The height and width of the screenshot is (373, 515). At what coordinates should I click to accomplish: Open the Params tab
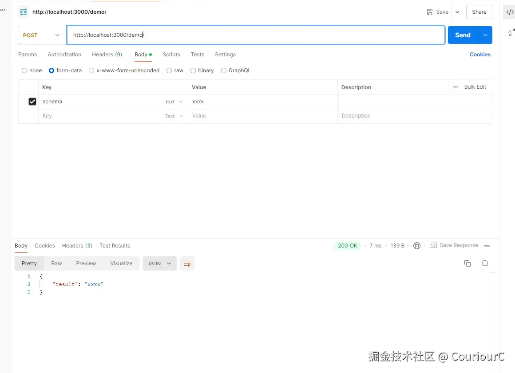point(28,55)
